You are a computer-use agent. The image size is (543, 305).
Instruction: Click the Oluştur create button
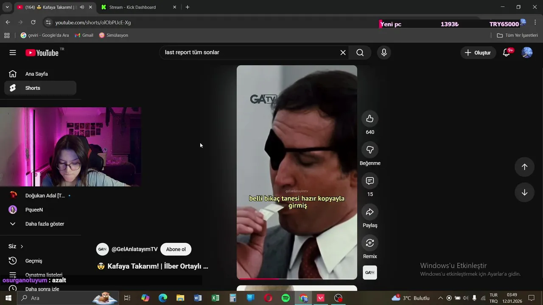(x=478, y=53)
